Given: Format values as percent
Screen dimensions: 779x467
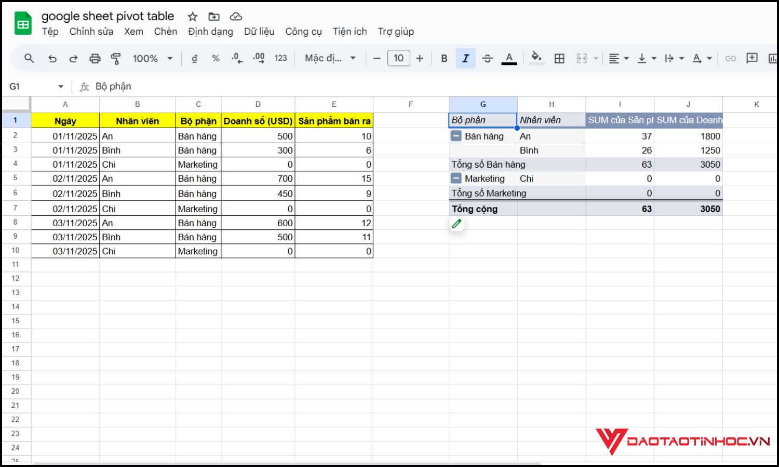Looking at the screenshot, I should (216, 58).
